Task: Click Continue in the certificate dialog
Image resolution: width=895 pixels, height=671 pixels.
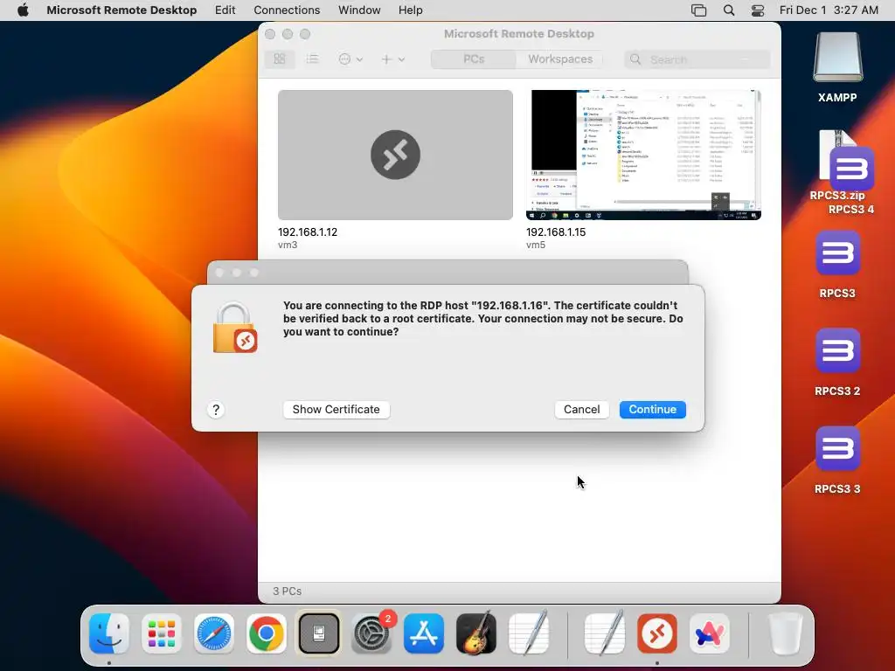Action: click(652, 409)
